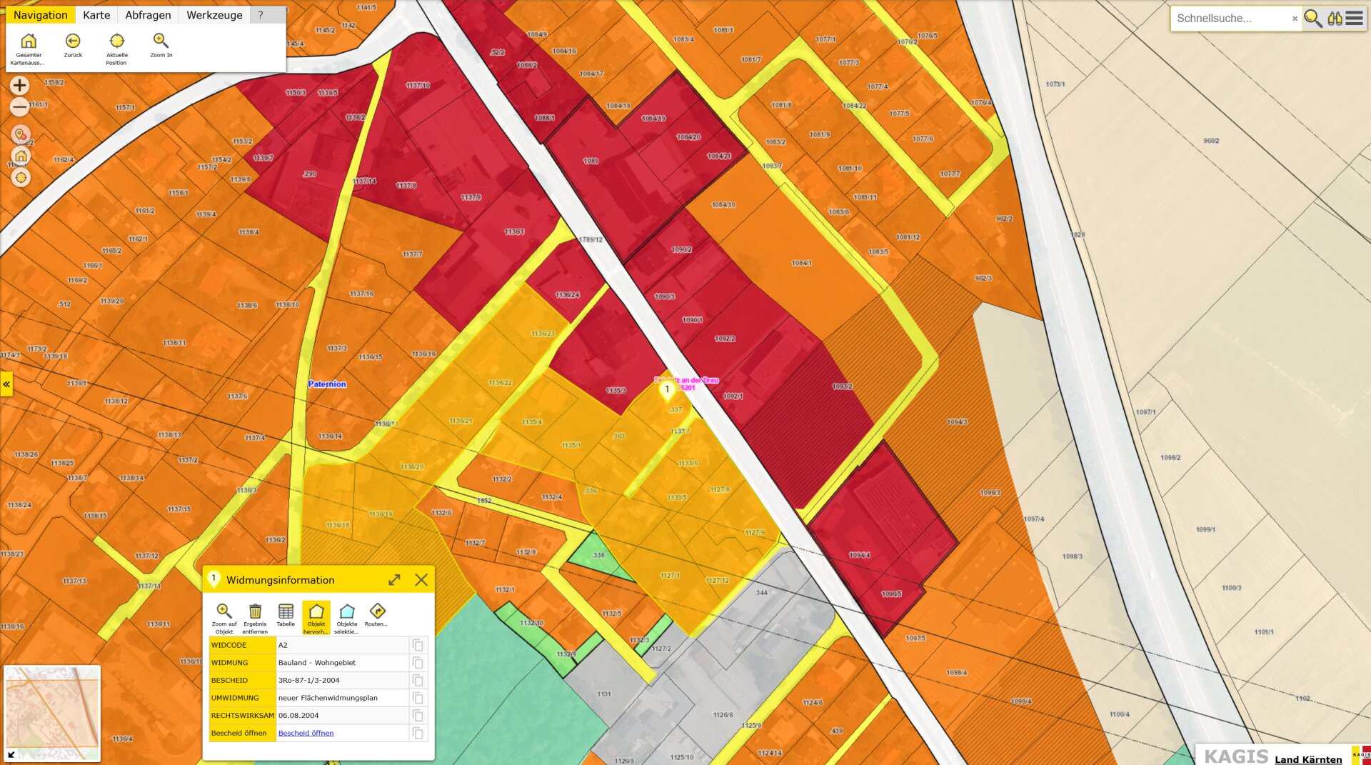
Task: Open the Werkzeuge tab
Action: (214, 15)
